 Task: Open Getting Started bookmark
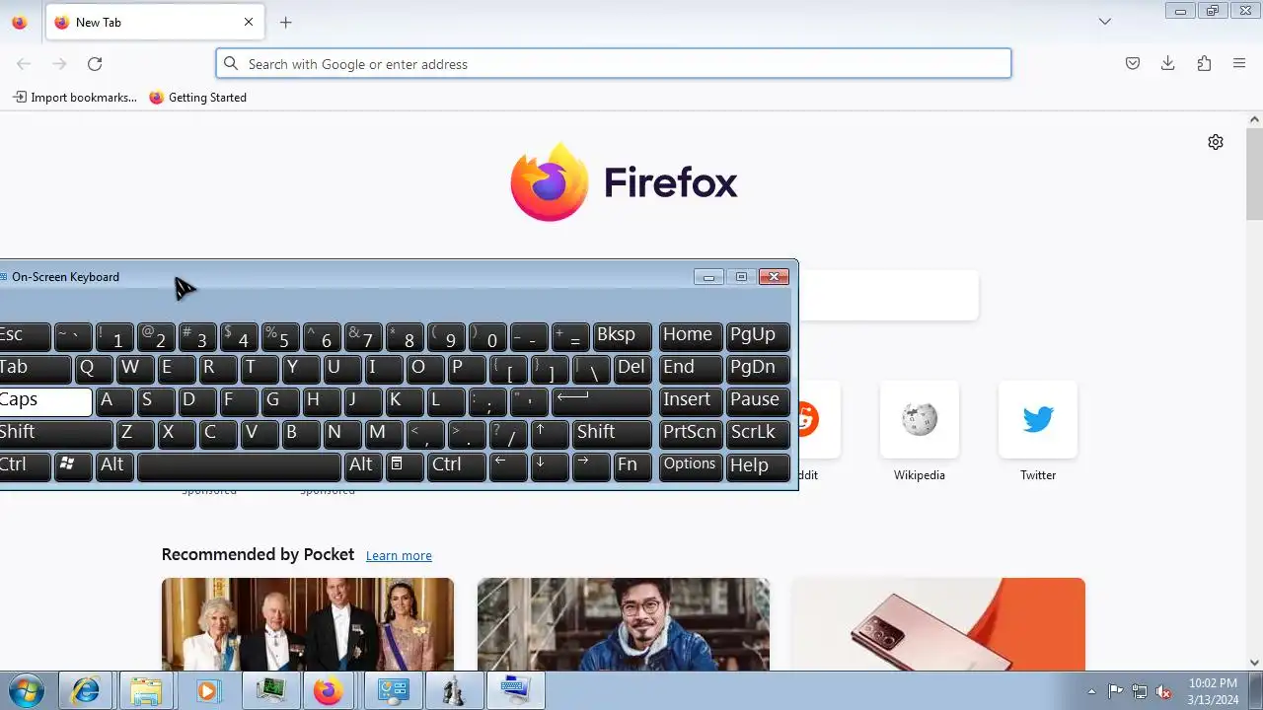coord(198,98)
